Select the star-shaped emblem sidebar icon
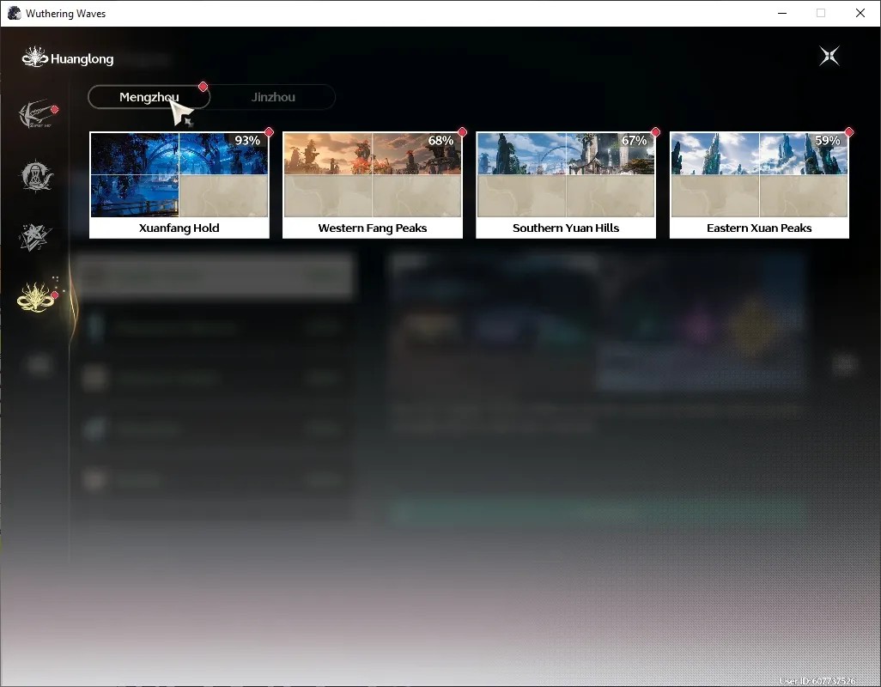This screenshot has width=881, height=687. [x=35, y=237]
